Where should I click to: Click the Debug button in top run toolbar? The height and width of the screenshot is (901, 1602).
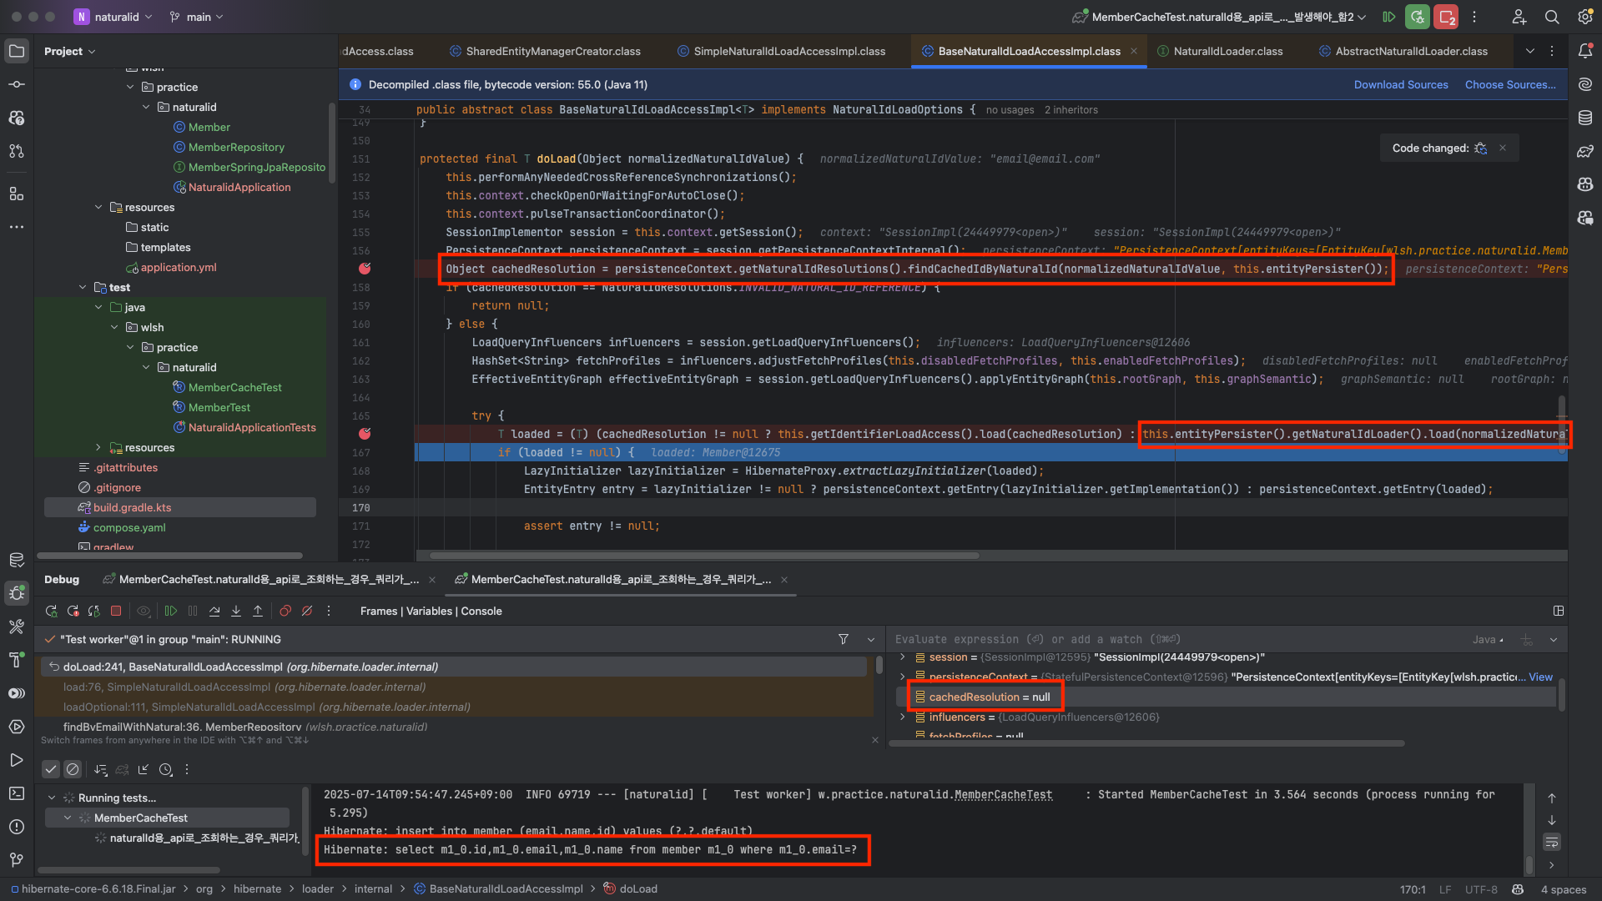click(x=1417, y=17)
